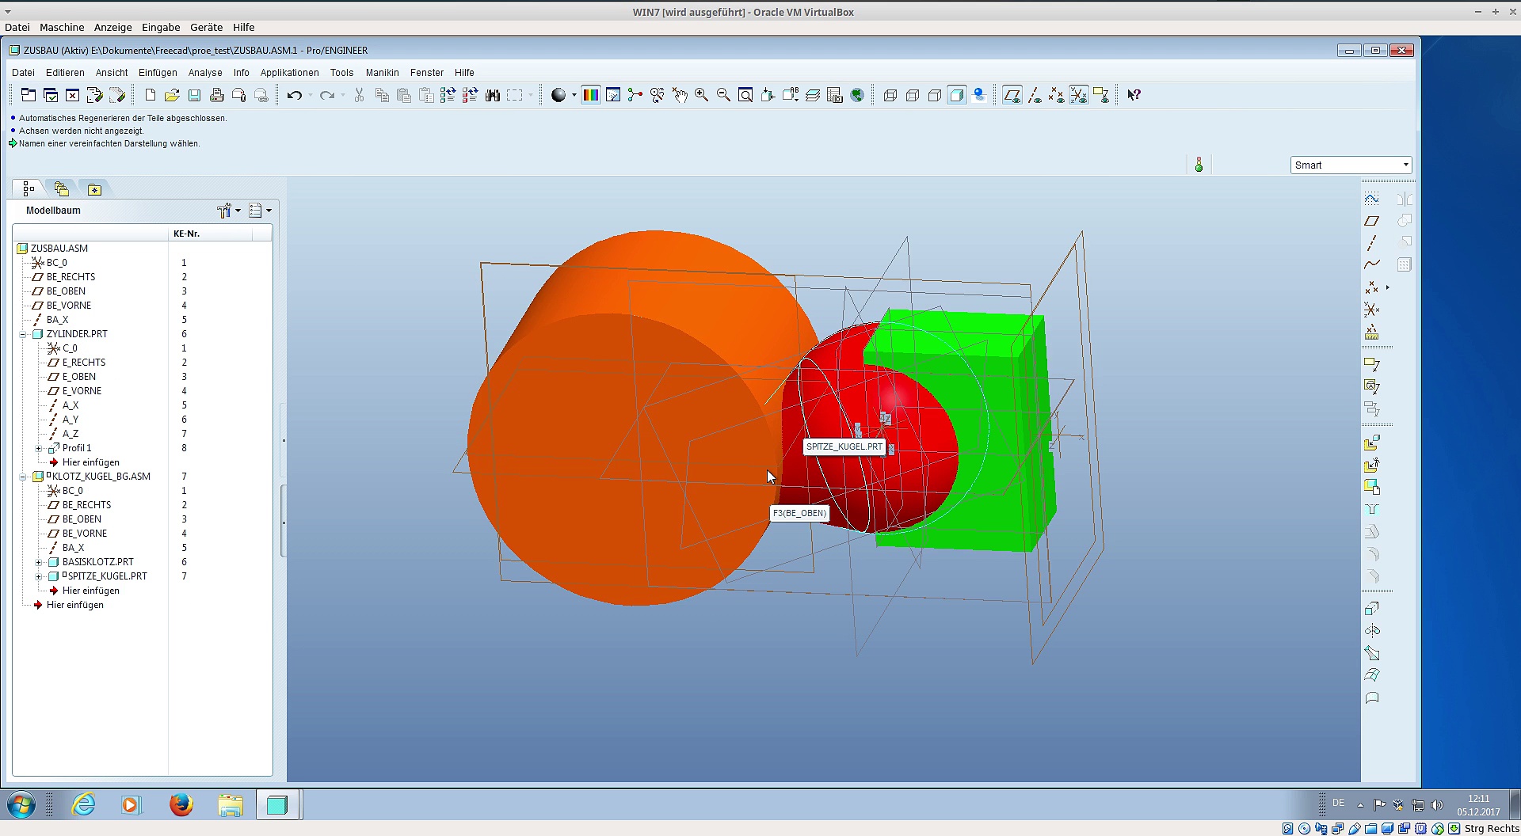1521x836 pixels.
Task: Expand the BASISKLOTZ.PRT tree node
Action: 39,562
